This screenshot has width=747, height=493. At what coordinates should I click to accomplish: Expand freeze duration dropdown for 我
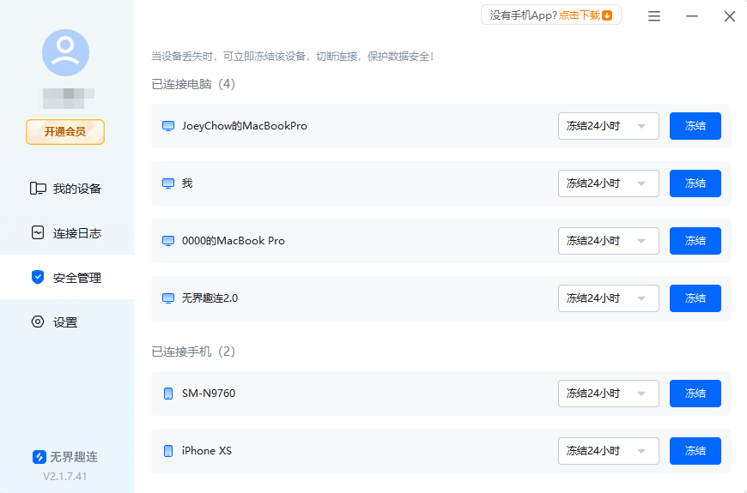coord(609,183)
